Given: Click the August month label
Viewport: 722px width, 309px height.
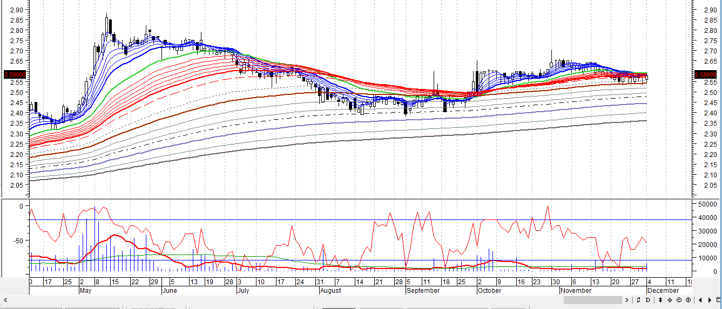Looking at the screenshot, I should tap(330, 290).
